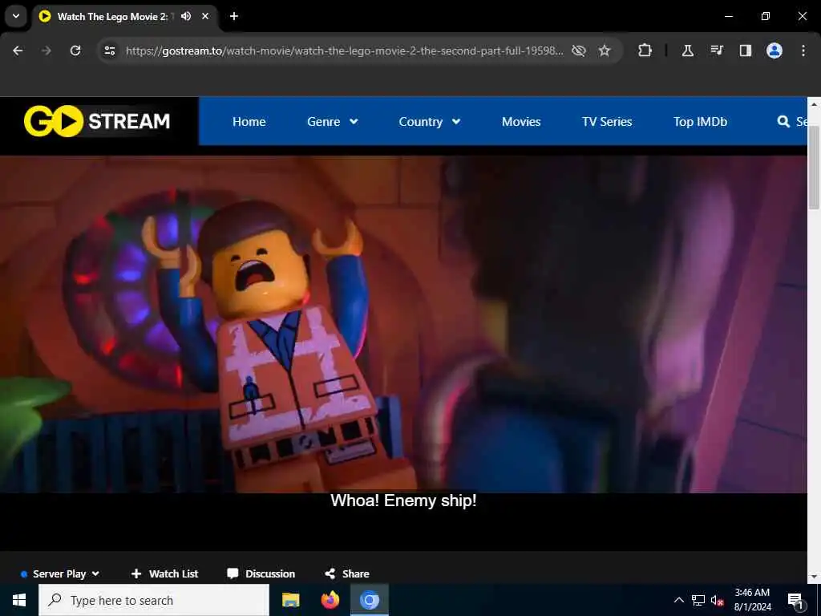Reload the current page
Screen dimensions: 821x616
click(75, 51)
